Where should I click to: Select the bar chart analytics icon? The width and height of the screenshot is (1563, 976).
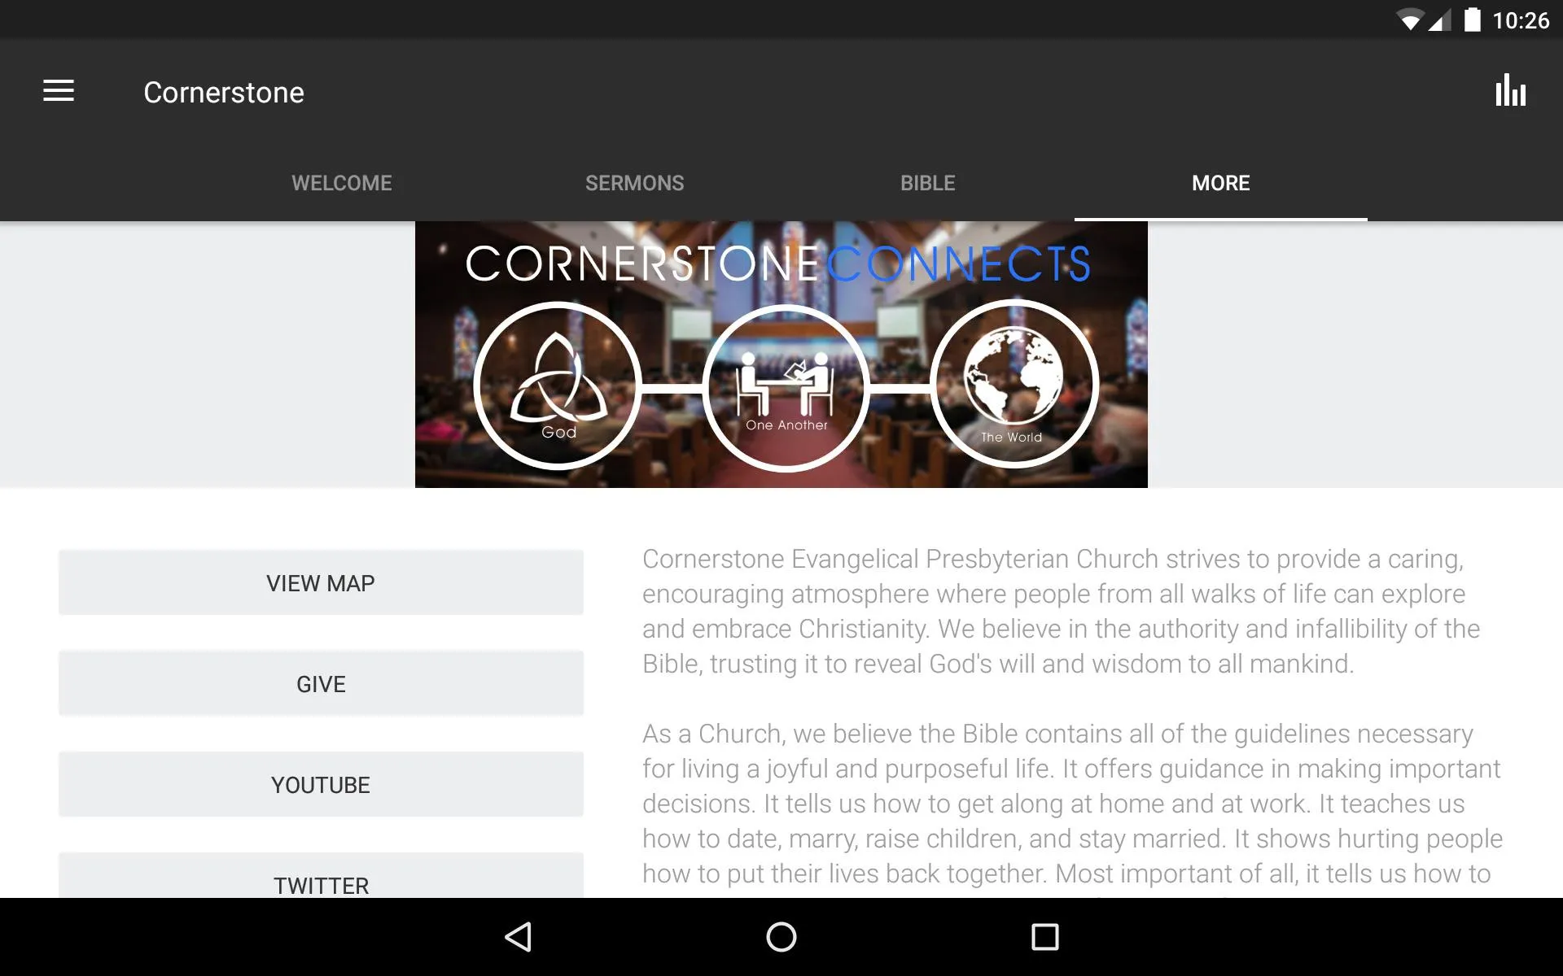(x=1509, y=91)
